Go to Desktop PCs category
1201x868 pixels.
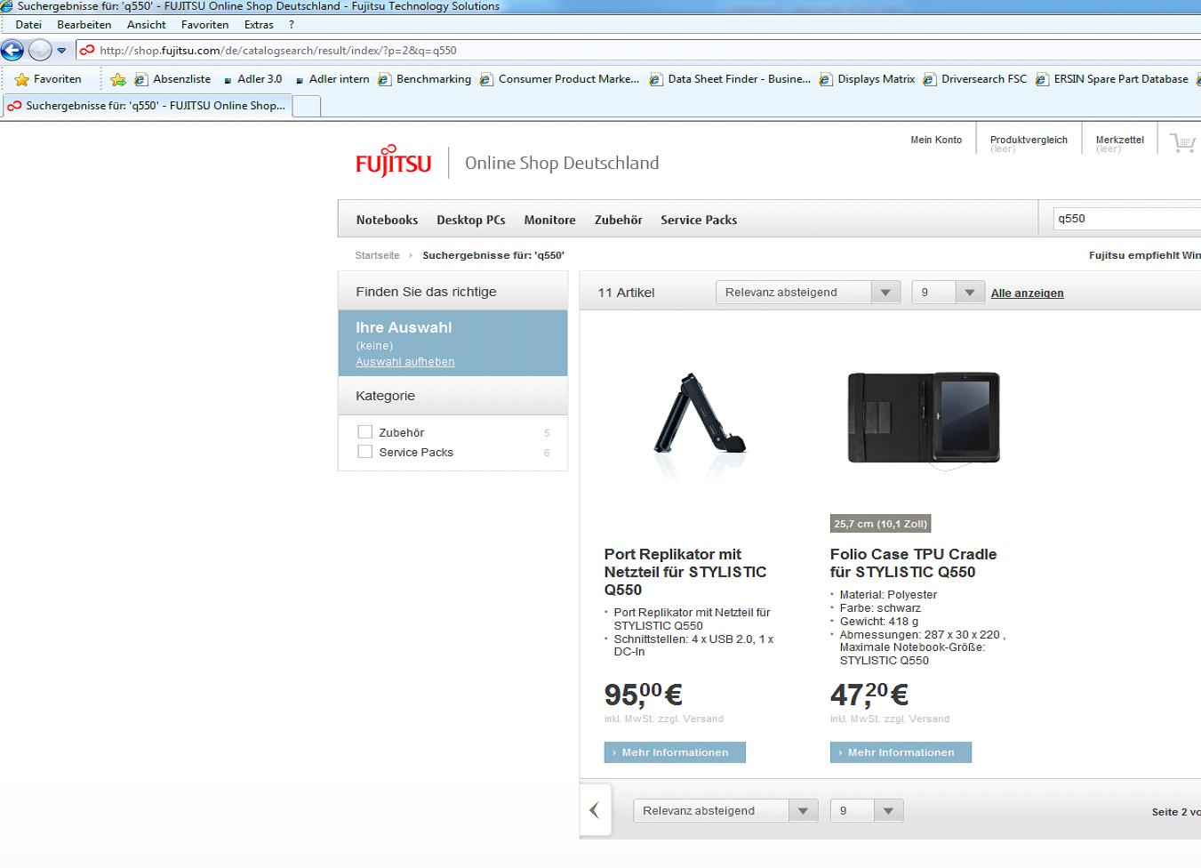[x=471, y=220]
